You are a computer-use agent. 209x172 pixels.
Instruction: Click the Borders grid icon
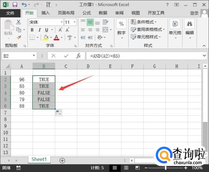point(32,37)
